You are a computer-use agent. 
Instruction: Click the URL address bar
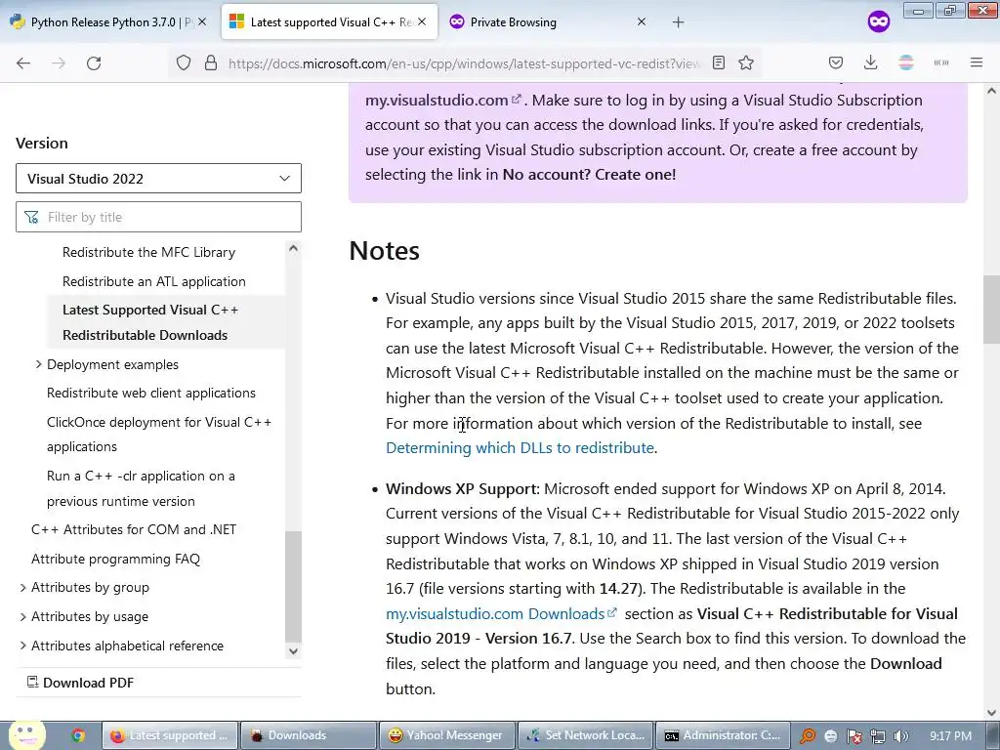(464, 63)
